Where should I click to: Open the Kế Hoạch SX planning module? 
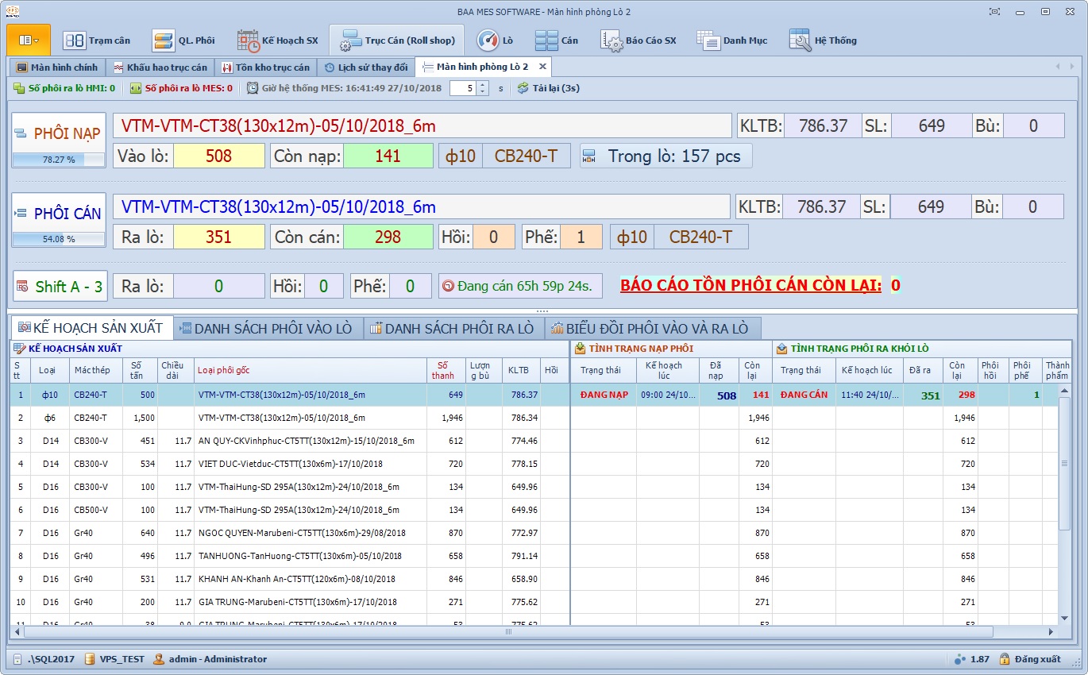278,40
